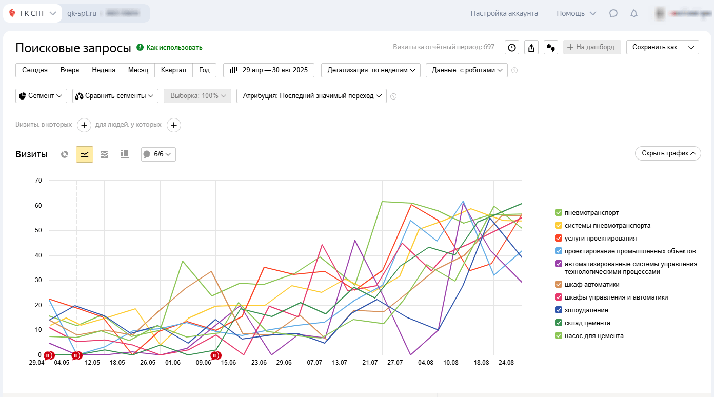This screenshot has height=397, width=714.
Task: Click the export report icon
Action: 531,47
